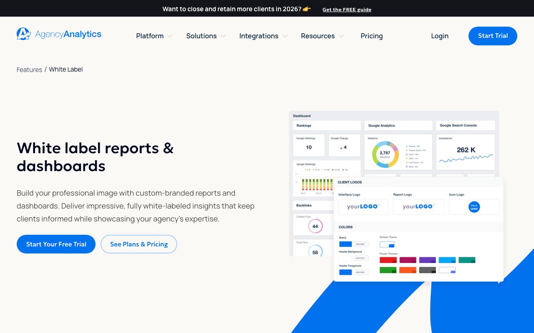
Task: Pick the Brand color swatch
Action: click(345, 244)
